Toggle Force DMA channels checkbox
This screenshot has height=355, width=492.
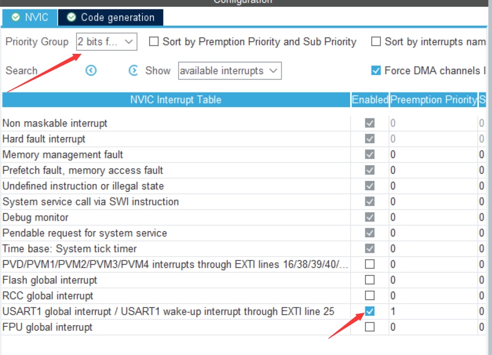click(x=376, y=71)
